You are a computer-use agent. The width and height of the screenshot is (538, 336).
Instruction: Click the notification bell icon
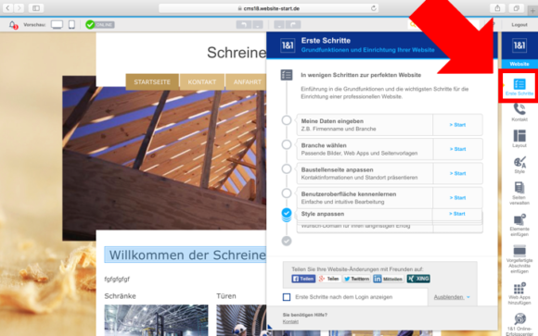click(12, 25)
